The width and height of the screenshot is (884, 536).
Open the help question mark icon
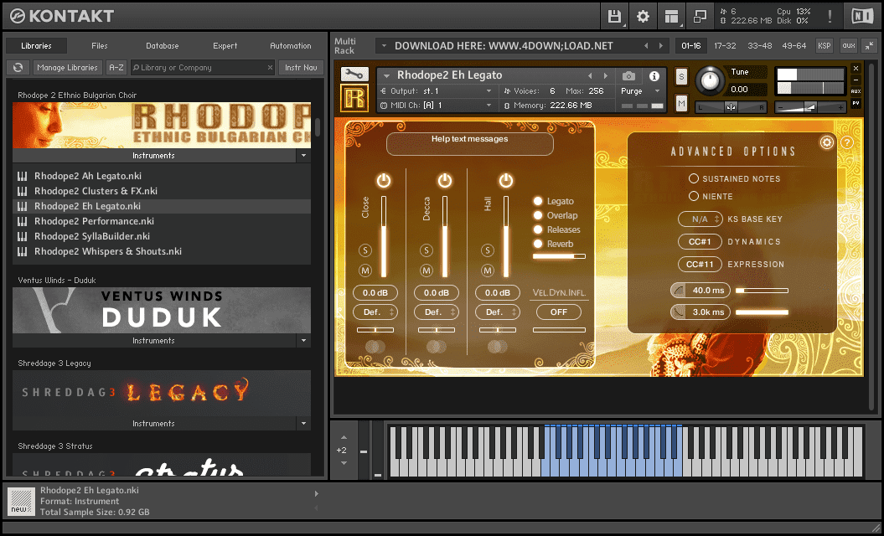pyautogui.click(x=847, y=142)
